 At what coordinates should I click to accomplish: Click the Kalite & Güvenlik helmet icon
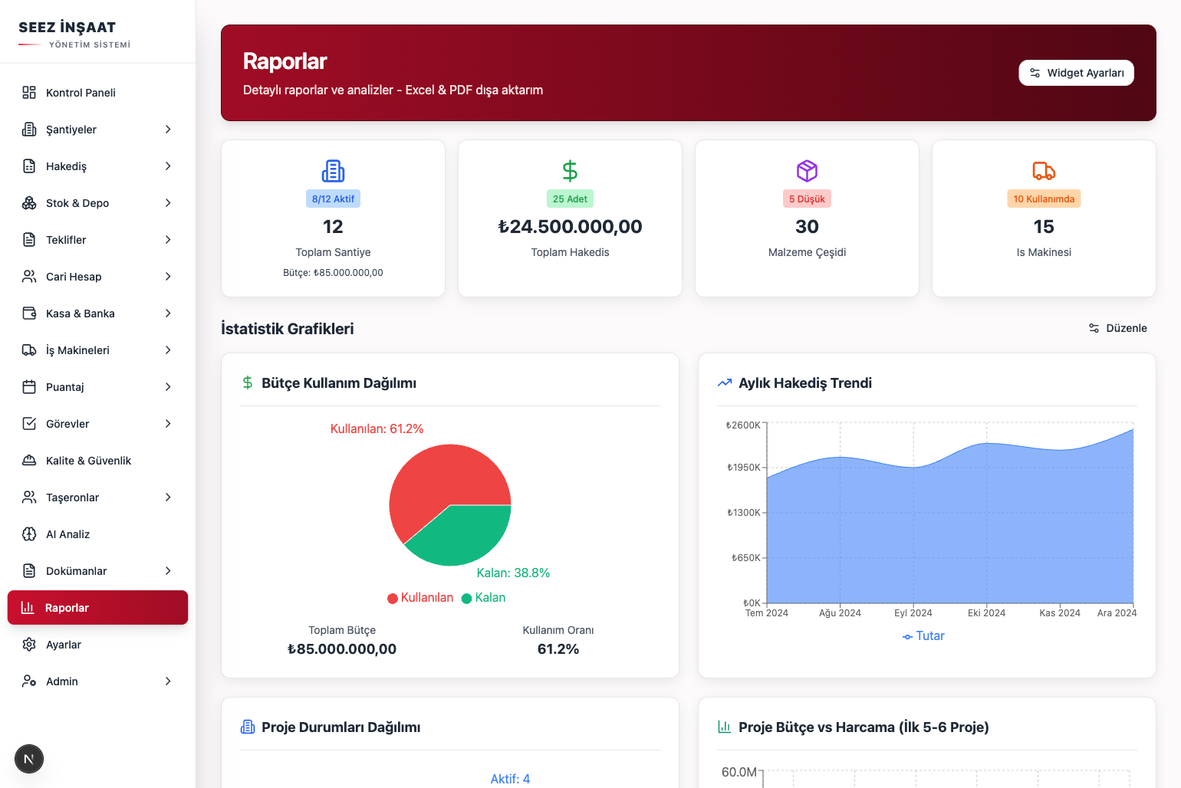coord(29,461)
